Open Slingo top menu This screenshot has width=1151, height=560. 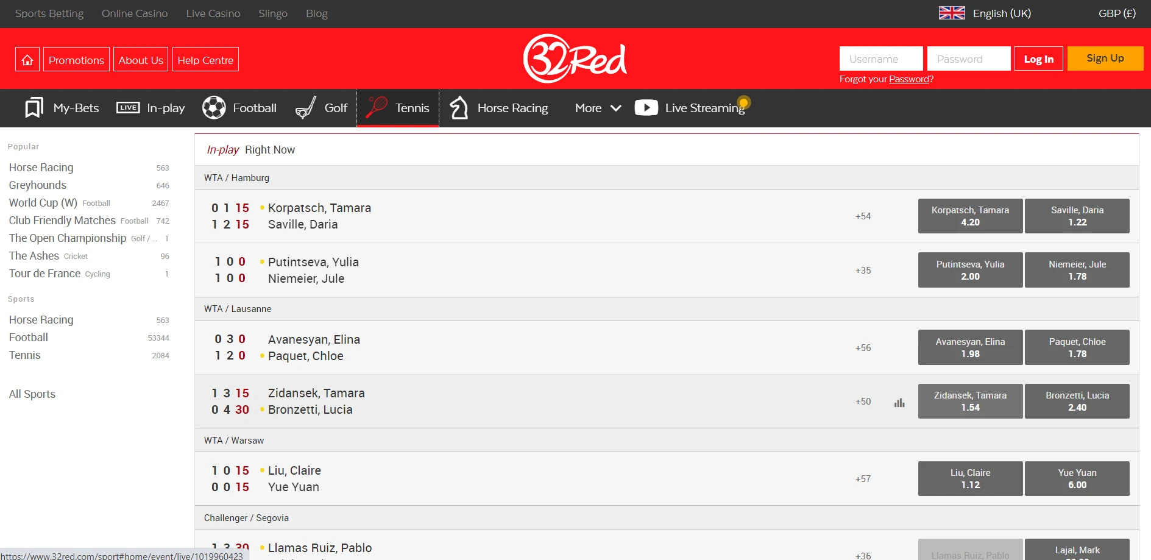pos(273,13)
